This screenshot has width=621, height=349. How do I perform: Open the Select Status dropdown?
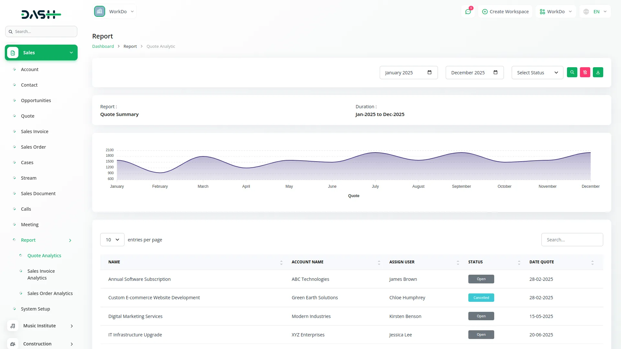537,73
